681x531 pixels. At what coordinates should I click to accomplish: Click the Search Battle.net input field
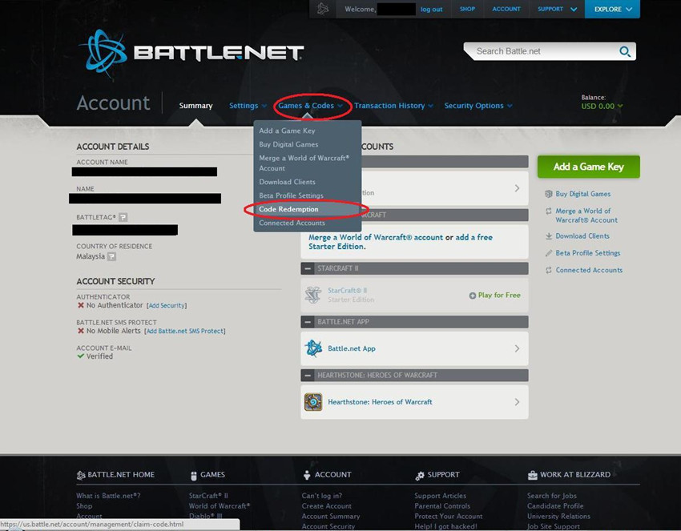545,51
